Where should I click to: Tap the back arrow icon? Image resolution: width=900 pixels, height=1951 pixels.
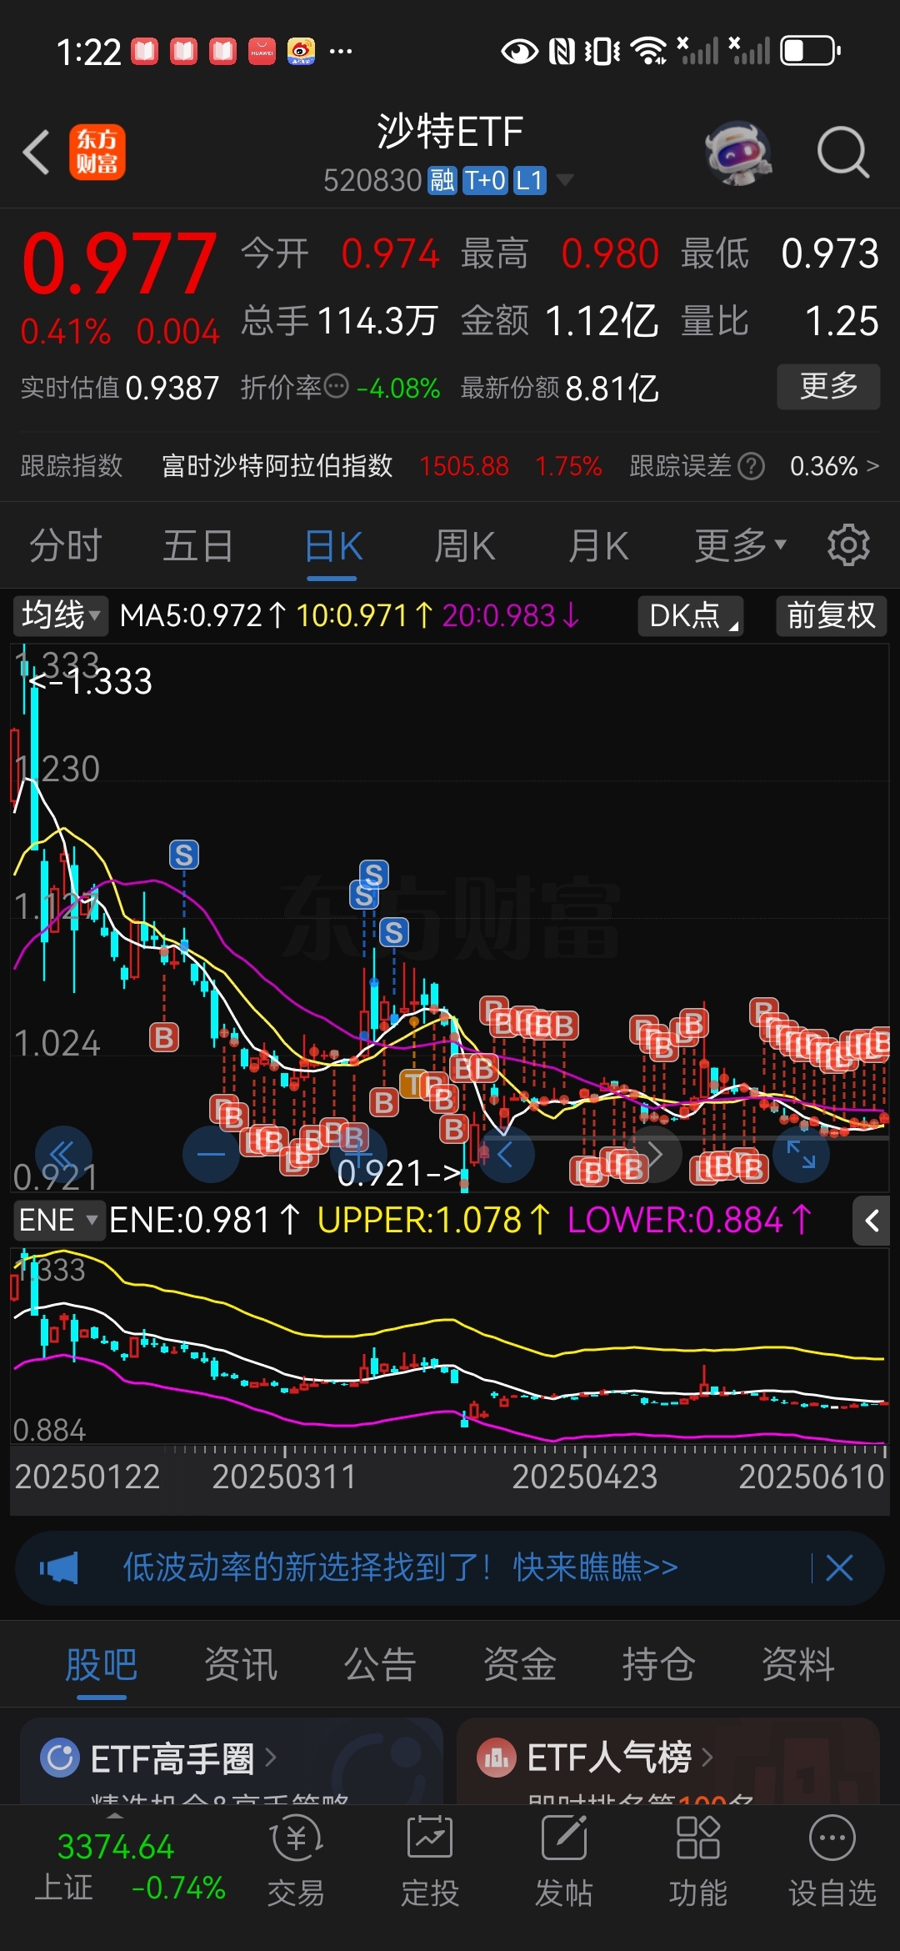tap(36, 153)
